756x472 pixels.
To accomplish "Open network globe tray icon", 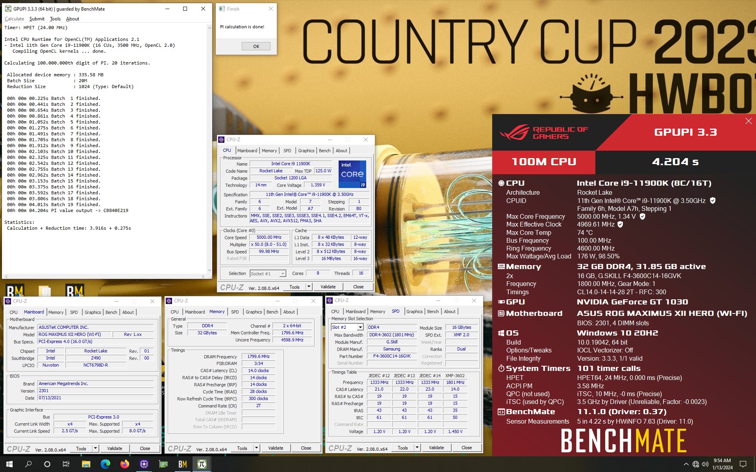I will tap(696, 464).
